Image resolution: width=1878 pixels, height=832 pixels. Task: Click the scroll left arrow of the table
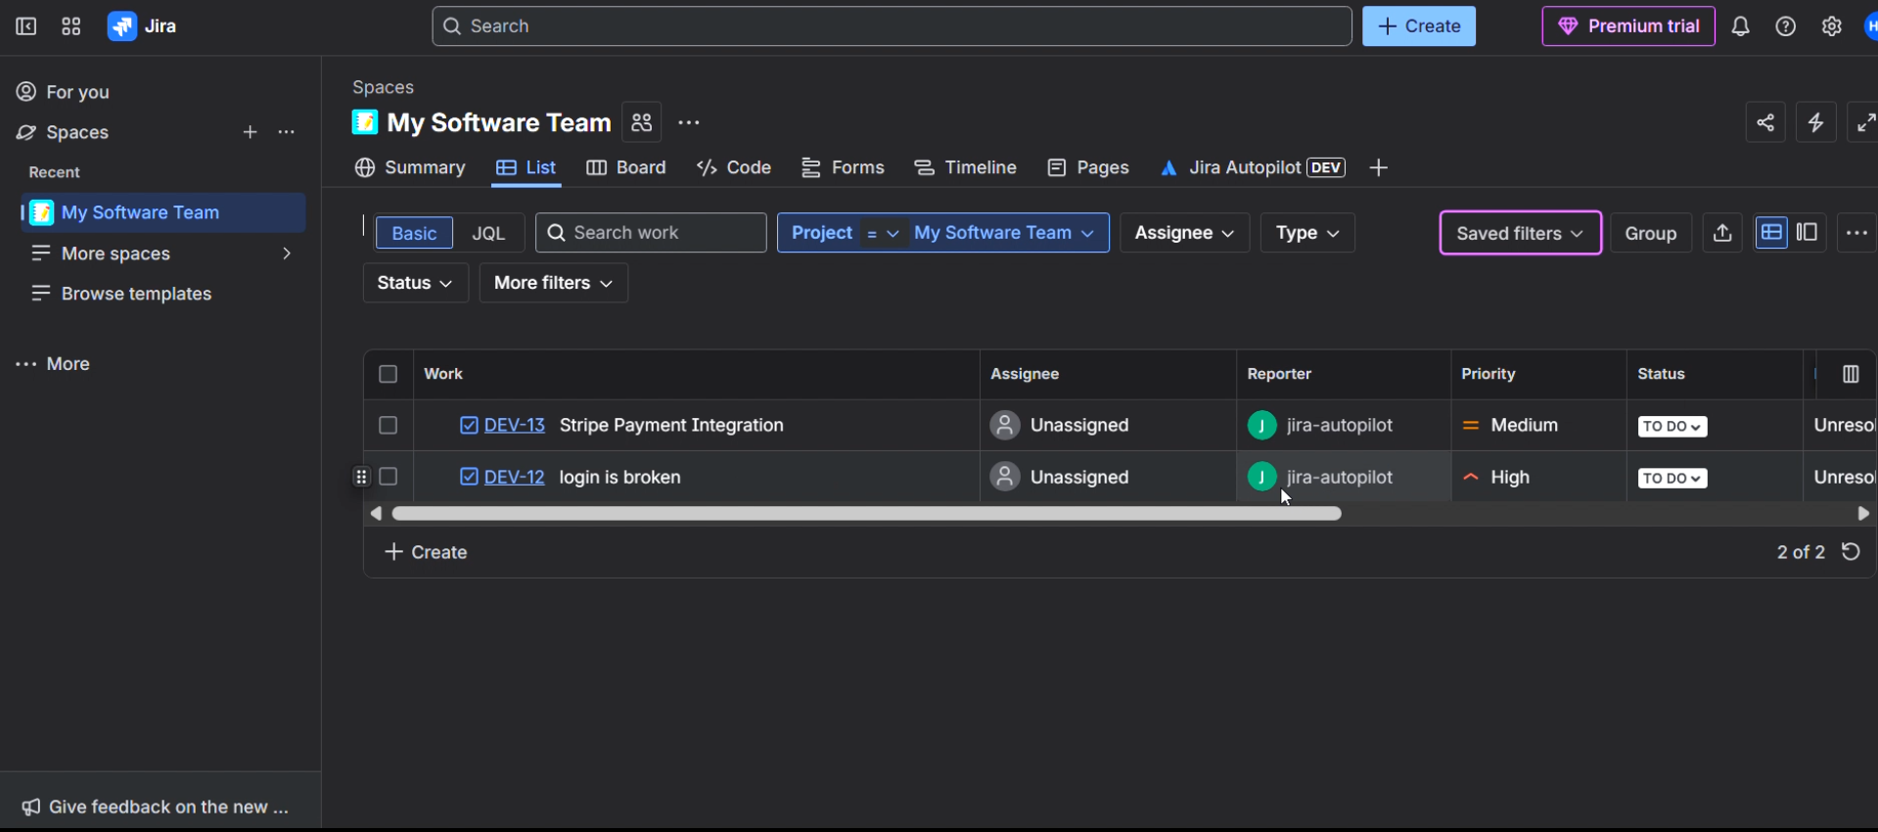376,514
